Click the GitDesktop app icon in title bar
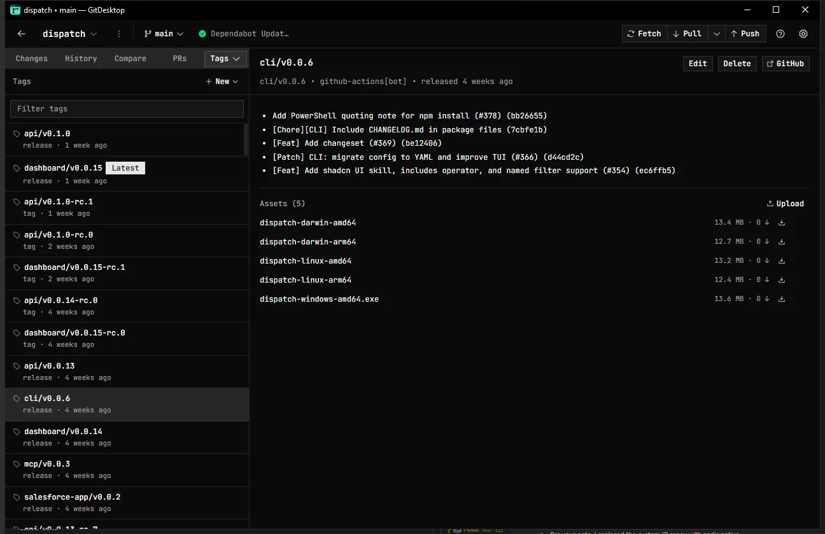 click(x=15, y=10)
